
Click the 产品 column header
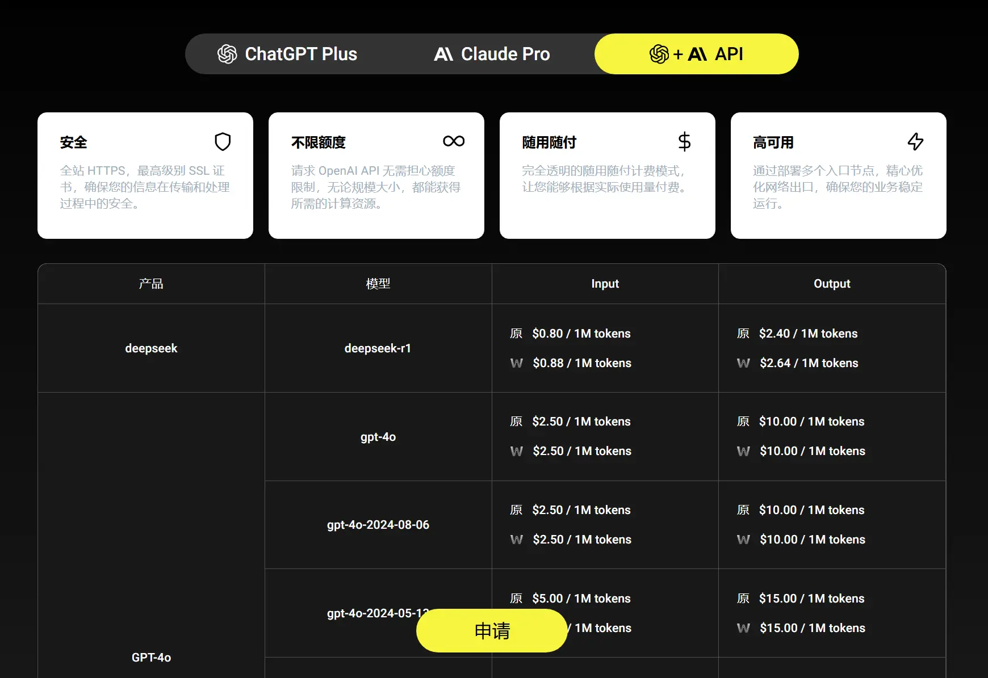[x=151, y=284]
